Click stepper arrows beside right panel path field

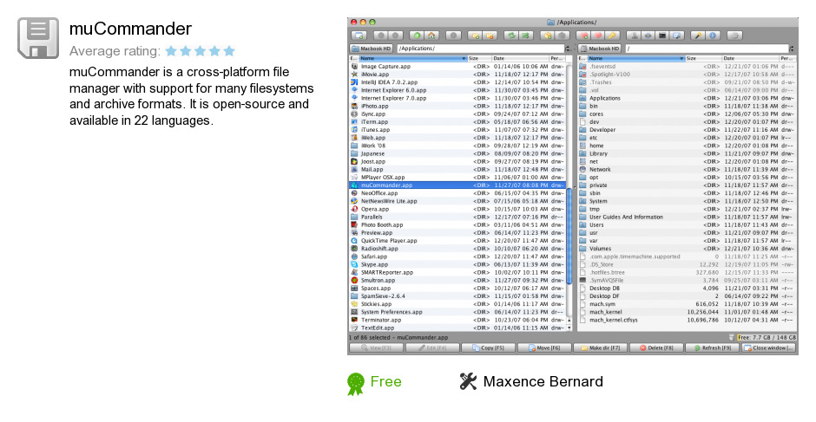(792, 49)
